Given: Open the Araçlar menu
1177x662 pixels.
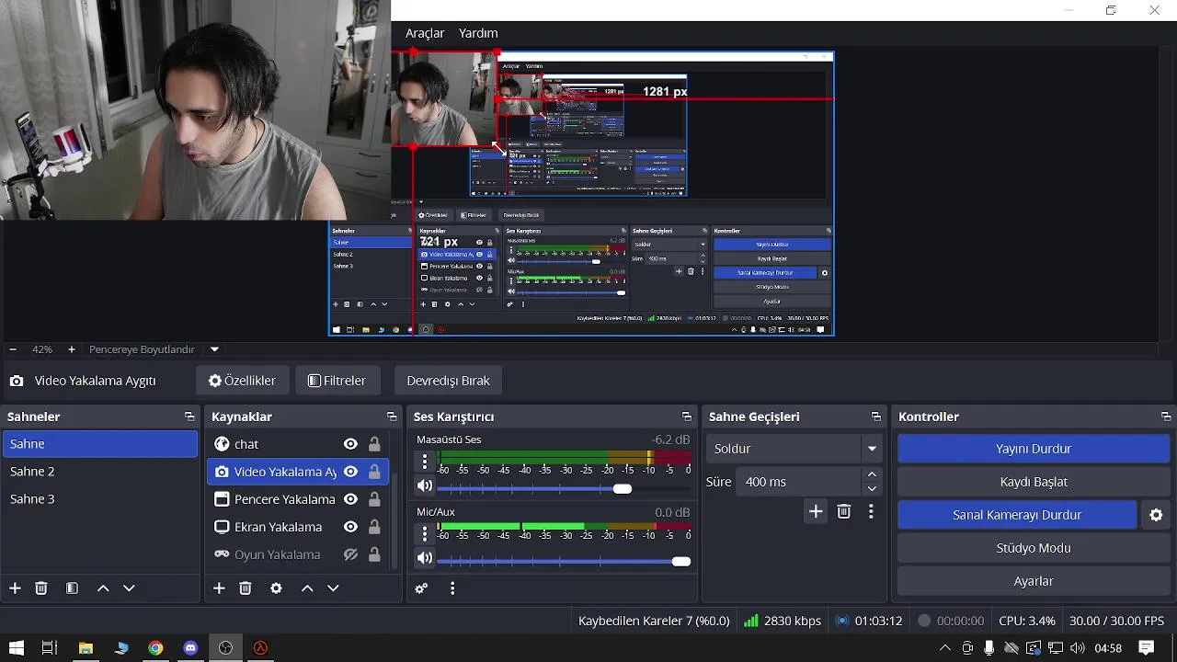Looking at the screenshot, I should [425, 33].
